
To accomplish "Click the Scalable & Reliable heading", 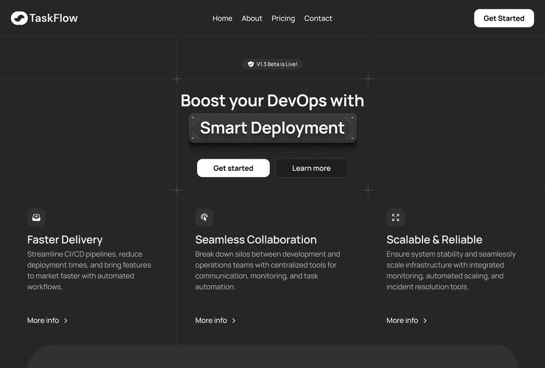I will pos(434,240).
